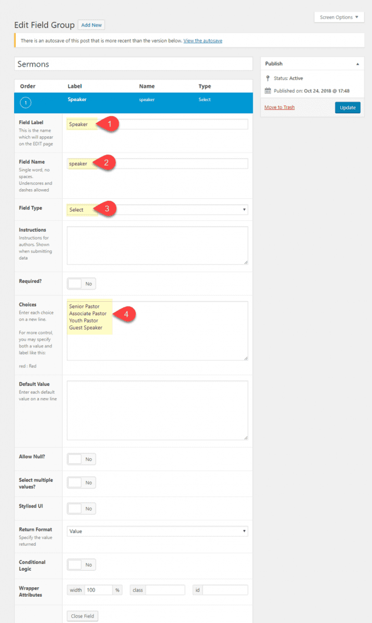372x623 pixels.
Task: Click the Add New button
Action: (91, 24)
